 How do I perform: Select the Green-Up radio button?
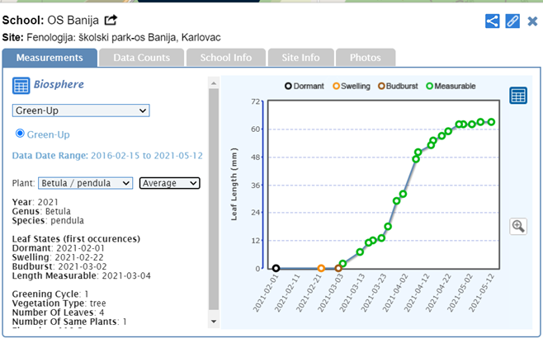21,134
